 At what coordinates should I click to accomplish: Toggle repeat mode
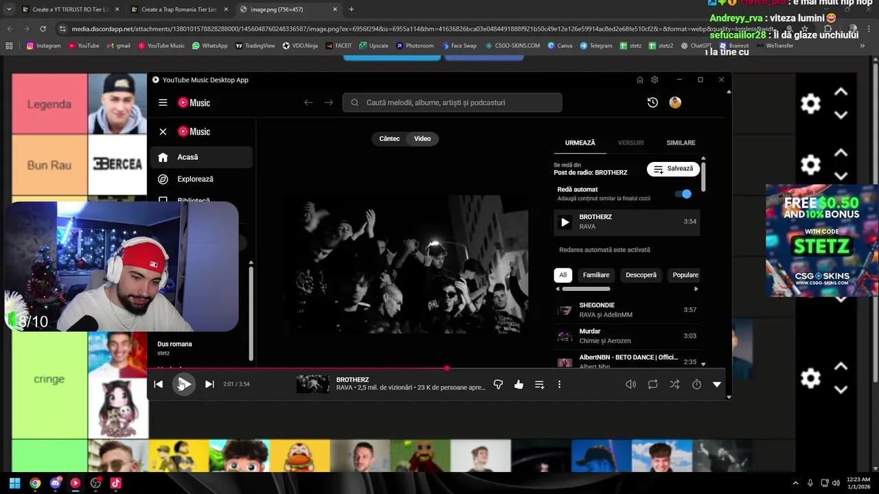652,384
